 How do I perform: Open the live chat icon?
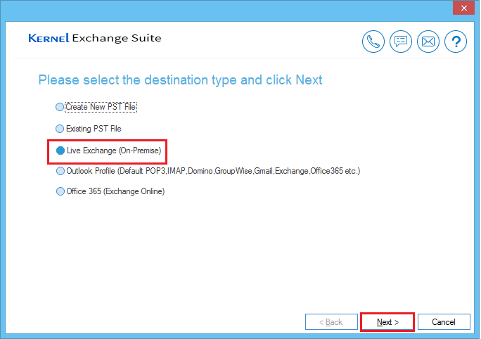pyautogui.click(x=401, y=41)
